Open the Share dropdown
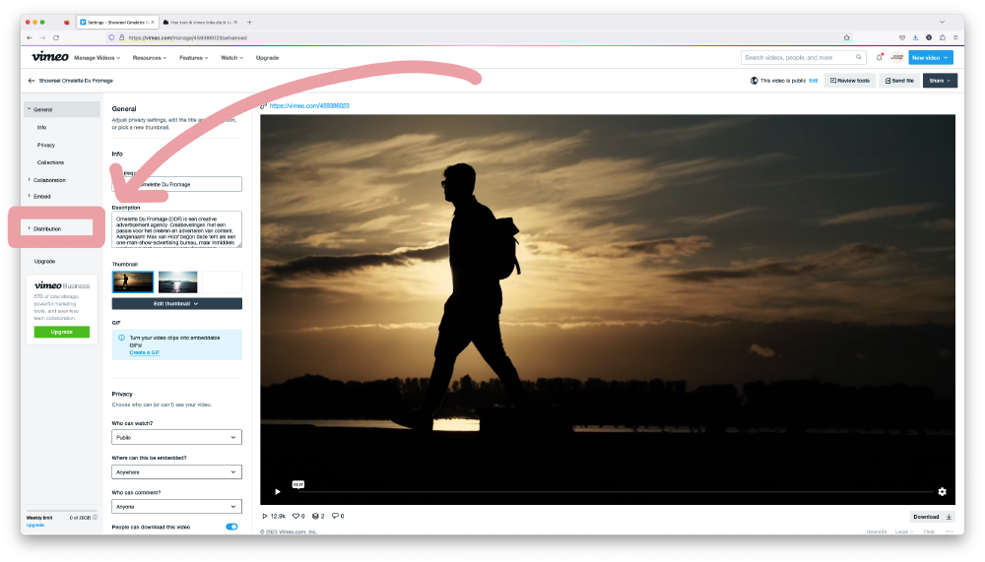Viewport: 985px width, 562px height. pyautogui.click(x=940, y=81)
